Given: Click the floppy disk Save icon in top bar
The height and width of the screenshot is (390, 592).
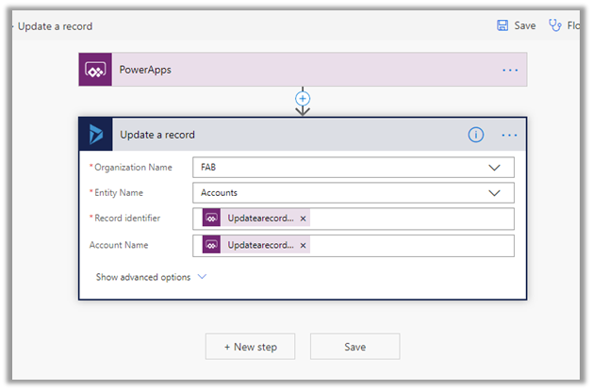Looking at the screenshot, I should coord(502,25).
